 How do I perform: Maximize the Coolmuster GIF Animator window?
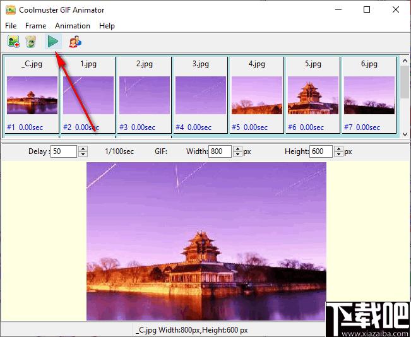coord(367,10)
